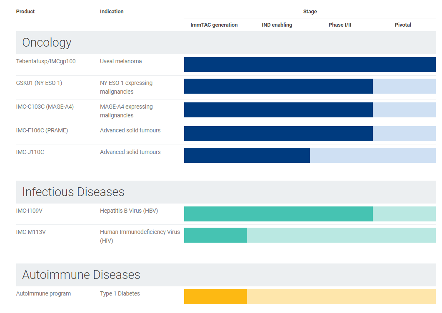442x313 pixels.
Task: Click the Tebentafusp/IMCgp100 product name
Action: (x=46, y=61)
